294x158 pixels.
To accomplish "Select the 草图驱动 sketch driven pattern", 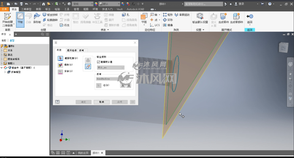I will (182, 15).
